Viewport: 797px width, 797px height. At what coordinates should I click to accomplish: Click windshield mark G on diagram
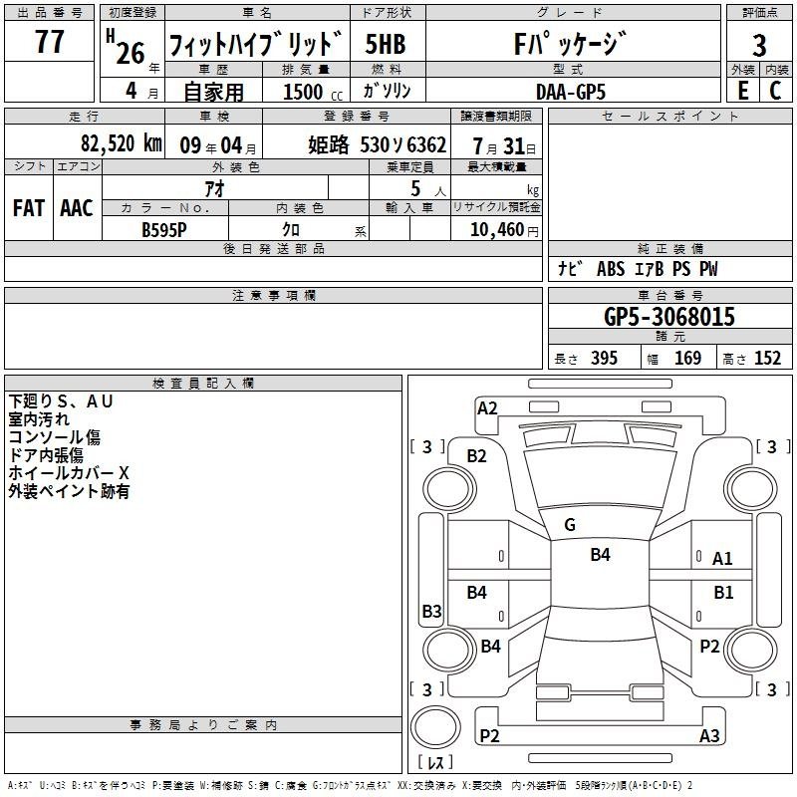coord(570,525)
